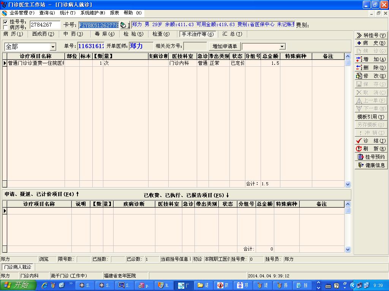Switch to the 检验 tab
Viewport: 389px width, 291px height.
(133, 34)
